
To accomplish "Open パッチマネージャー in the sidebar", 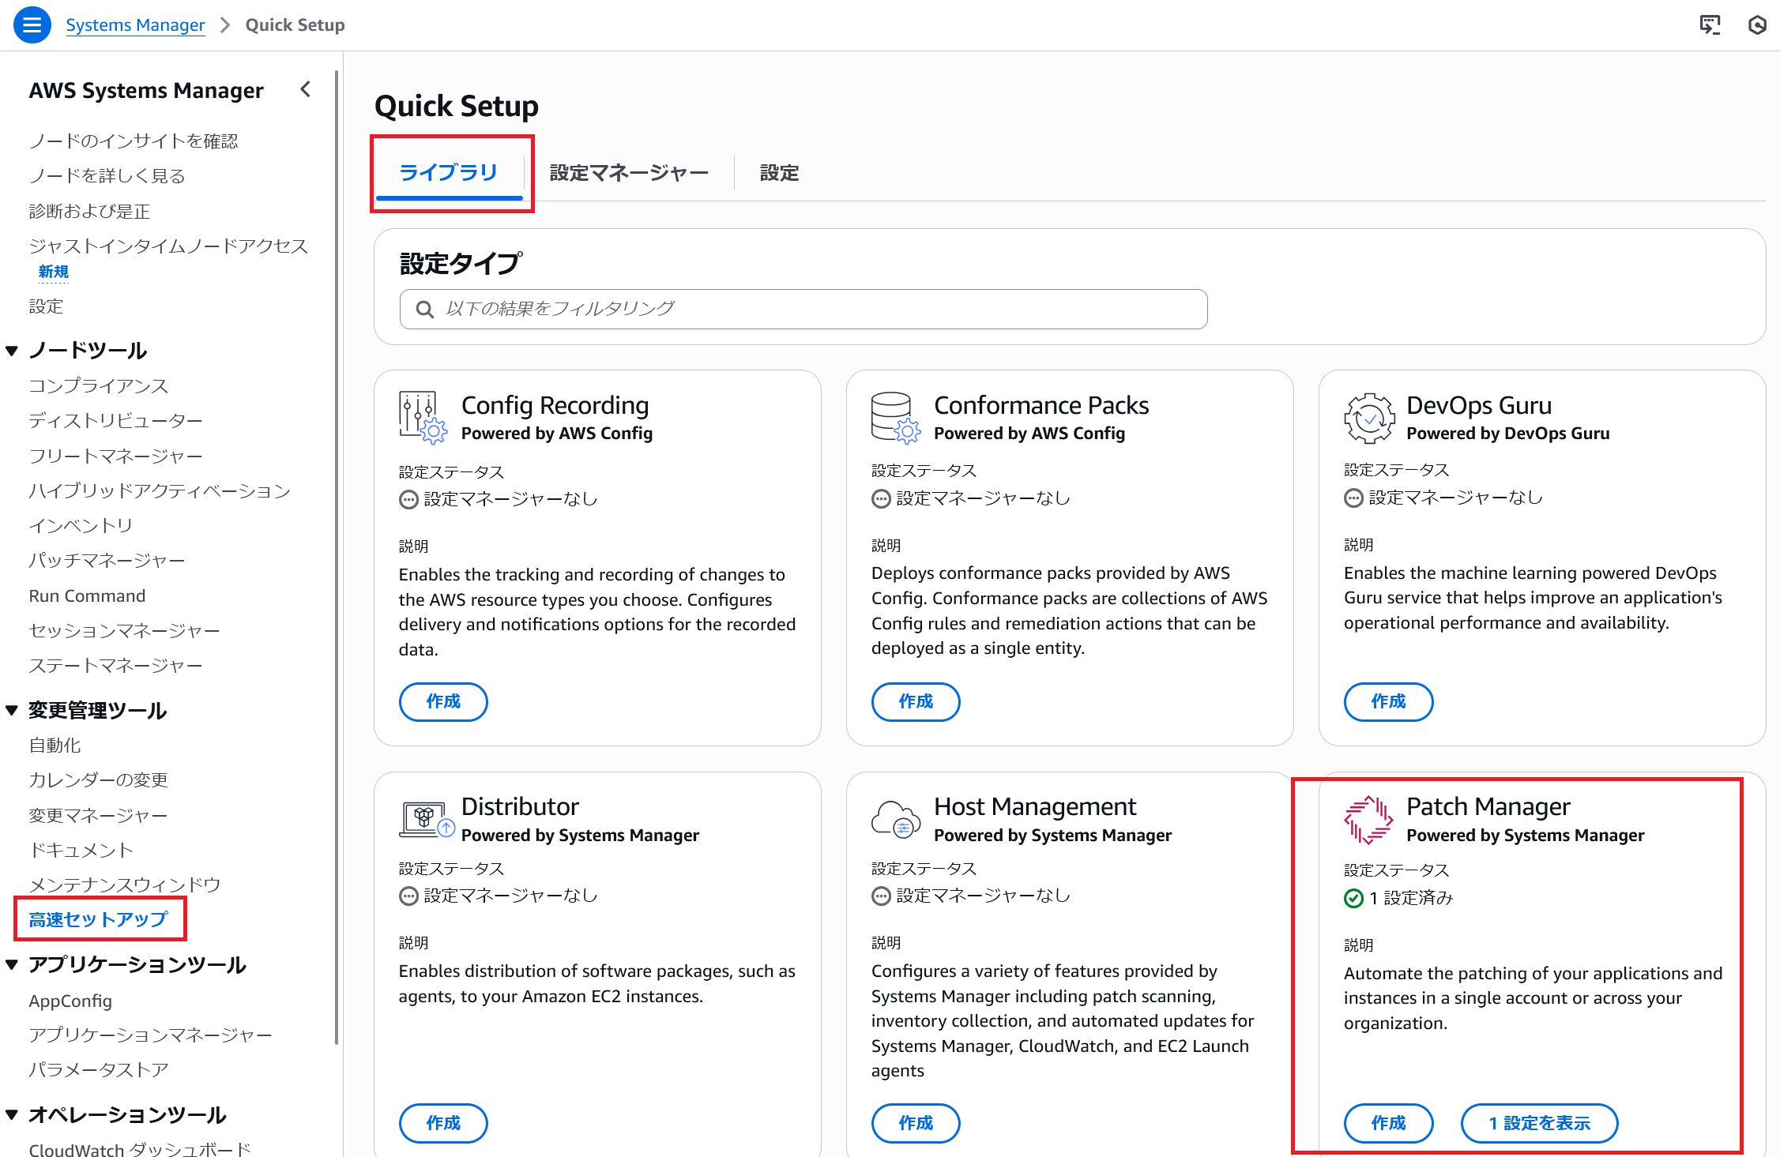I will pyautogui.click(x=107, y=561).
